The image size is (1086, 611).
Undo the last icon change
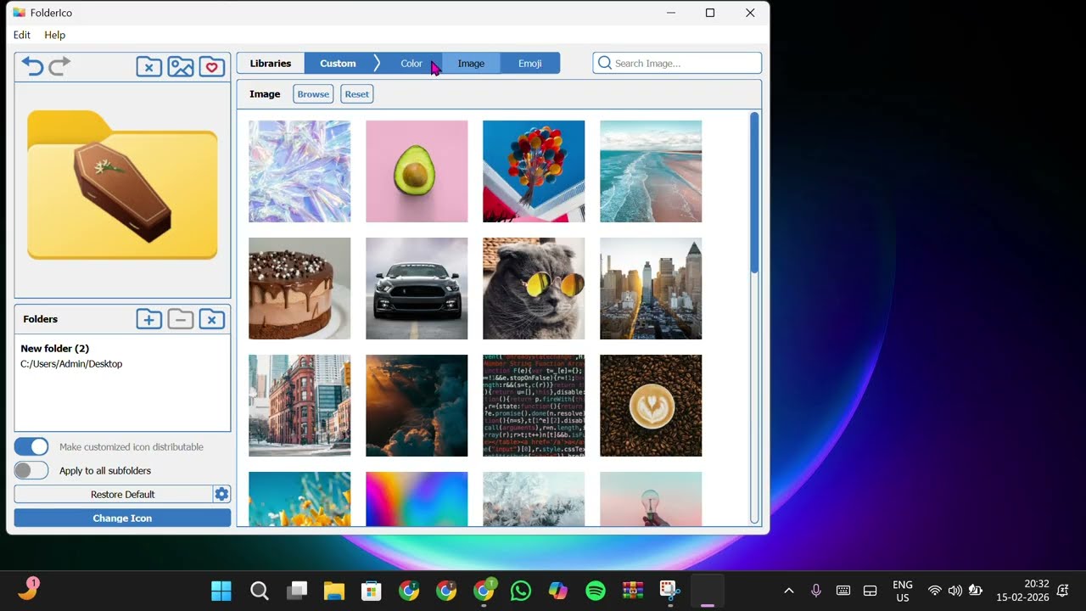32,66
